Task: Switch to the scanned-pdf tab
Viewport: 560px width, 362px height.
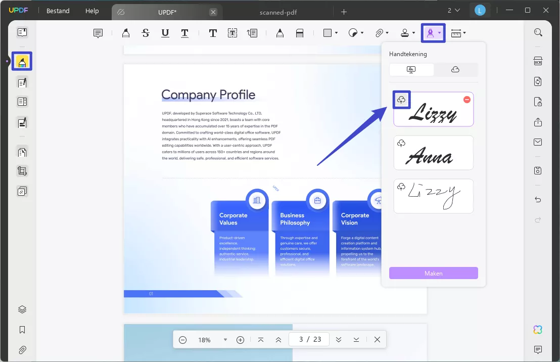Action: (278, 12)
